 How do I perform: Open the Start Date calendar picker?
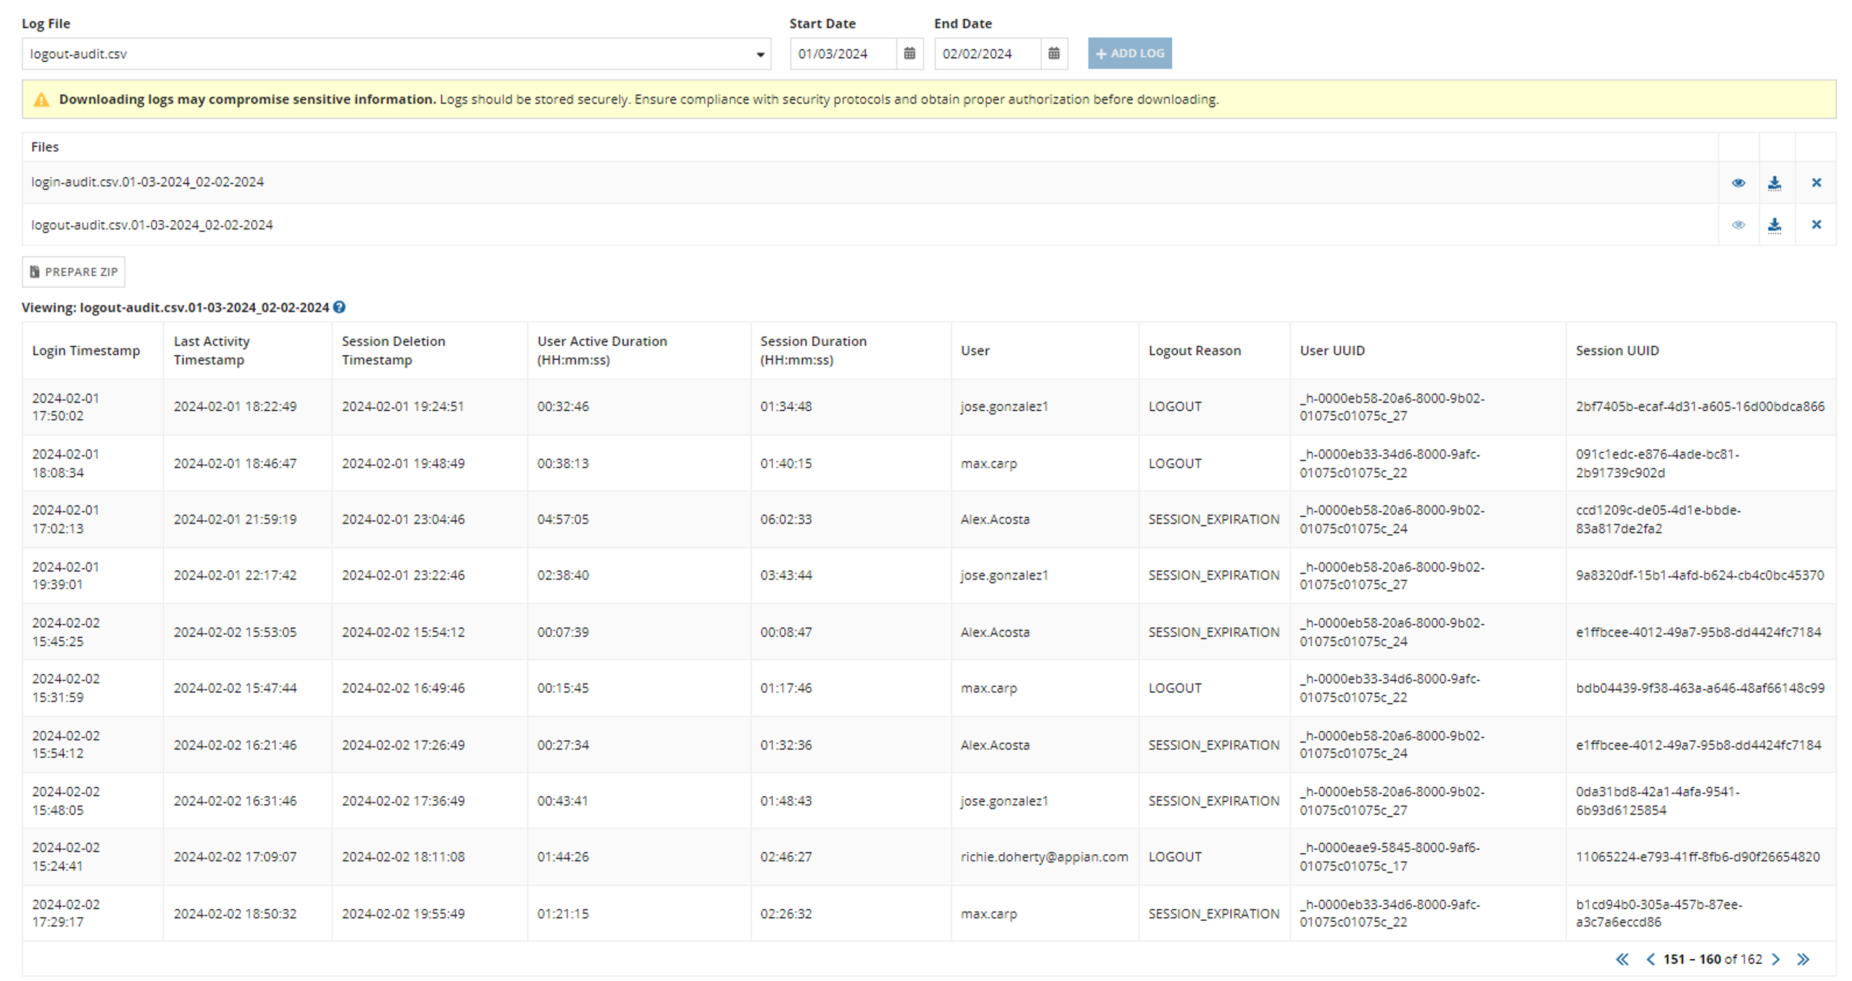pos(910,53)
